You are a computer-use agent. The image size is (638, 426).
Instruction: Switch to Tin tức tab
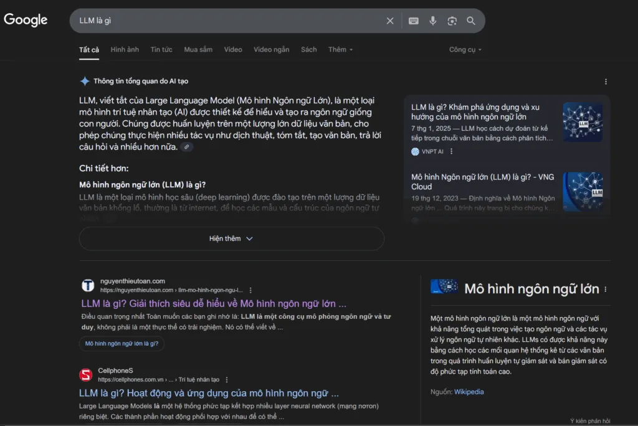click(x=161, y=50)
